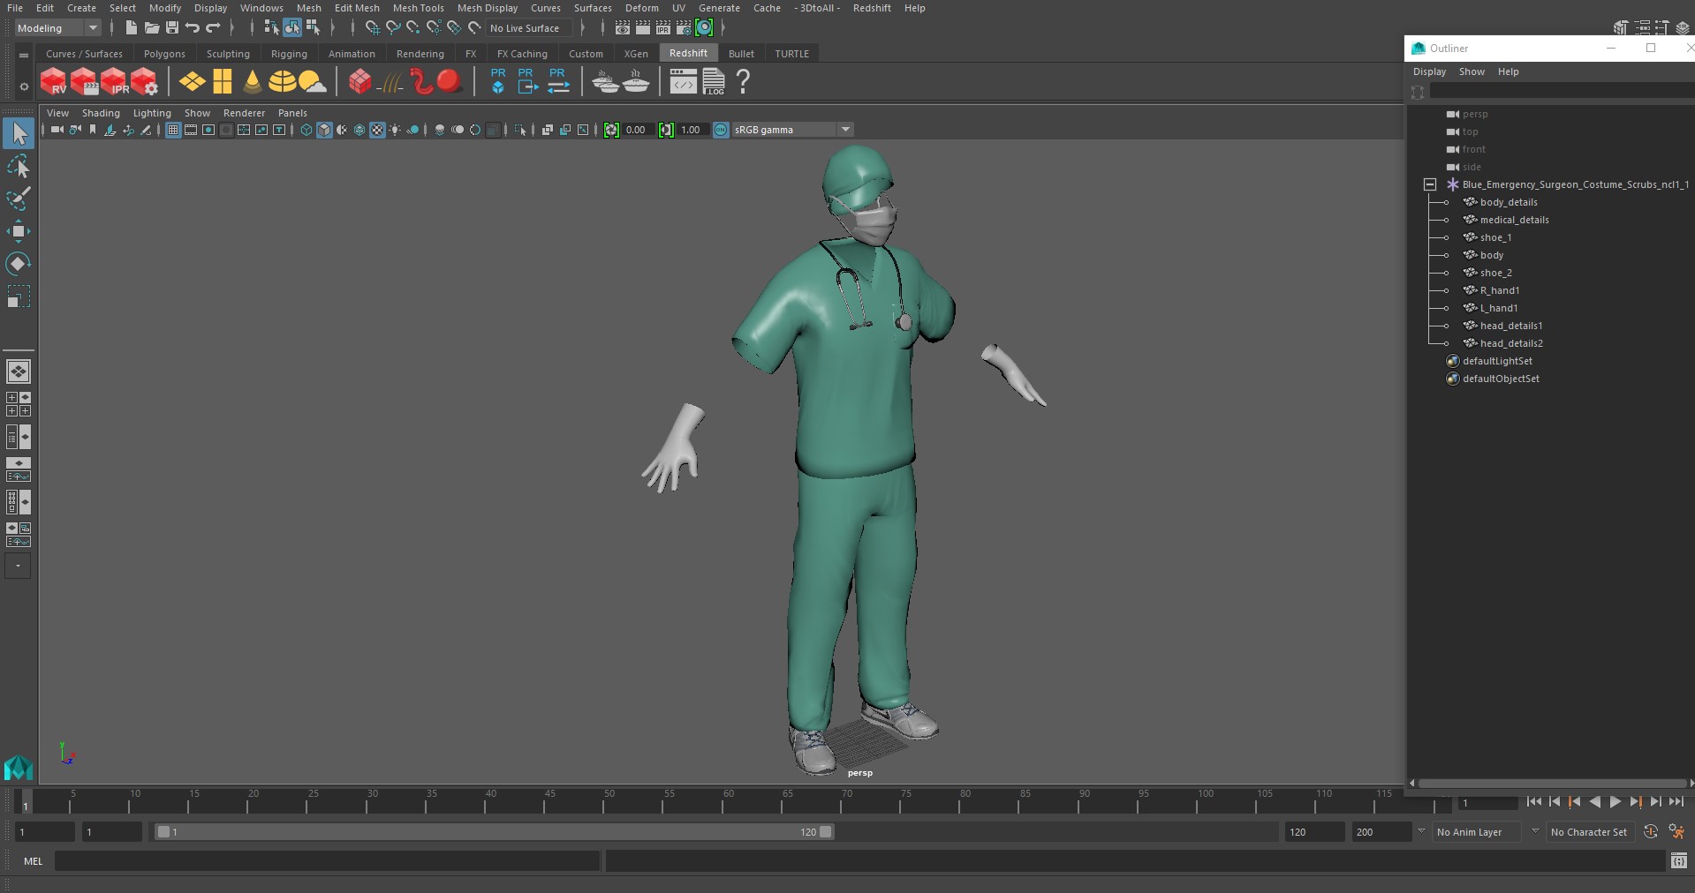This screenshot has height=893, width=1695.
Task: Play animation forward
Action: pyautogui.click(x=1615, y=801)
